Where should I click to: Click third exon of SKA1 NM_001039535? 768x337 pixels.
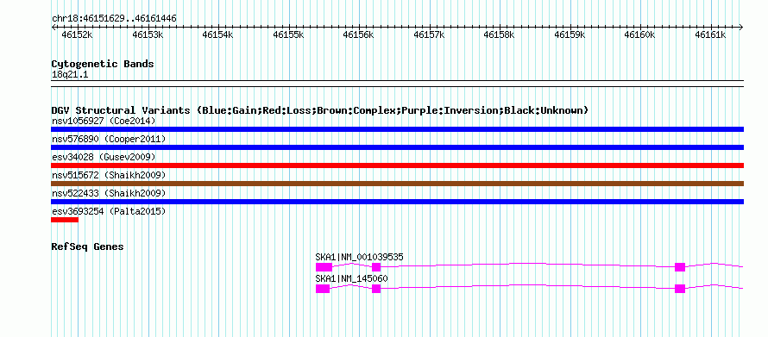point(680,267)
